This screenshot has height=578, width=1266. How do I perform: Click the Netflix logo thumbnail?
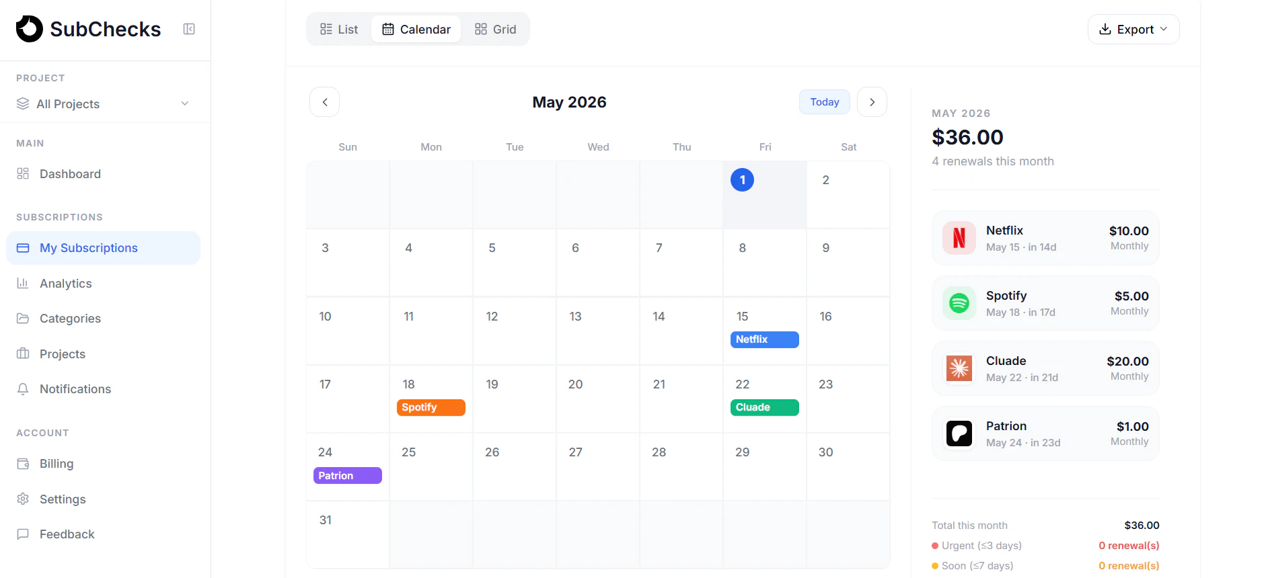click(x=959, y=238)
